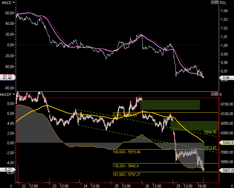The width and height of the screenshot is (234, 188).
Task: Maximize the MACDF price chart panel
Action: [x=213, y=94]
